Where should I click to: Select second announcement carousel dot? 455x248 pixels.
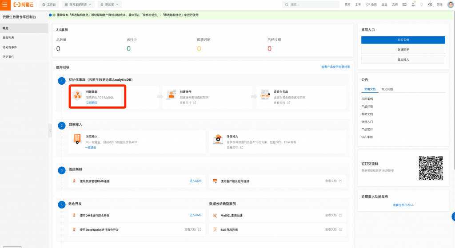coord(54,15)
